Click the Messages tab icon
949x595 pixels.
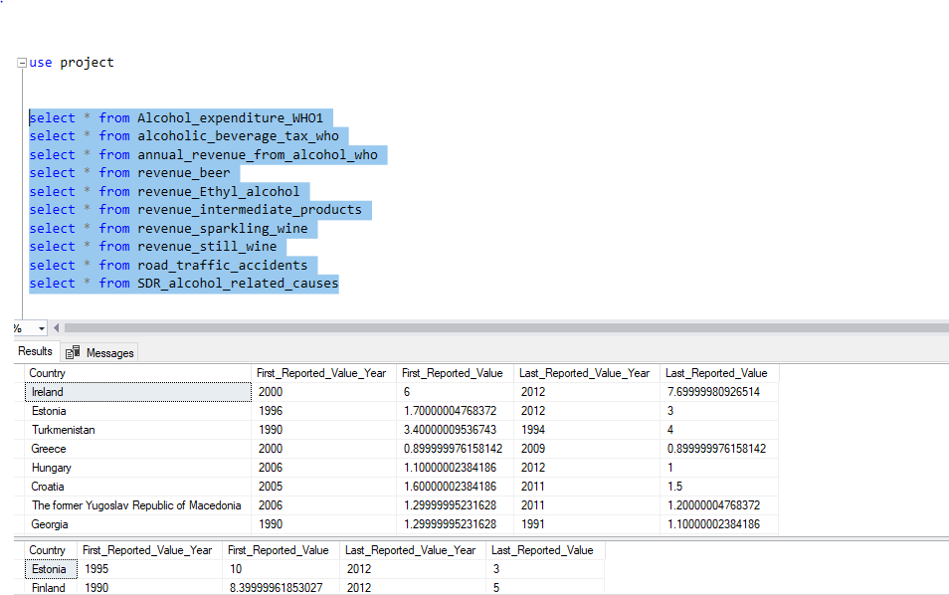(x=73, y=352)
